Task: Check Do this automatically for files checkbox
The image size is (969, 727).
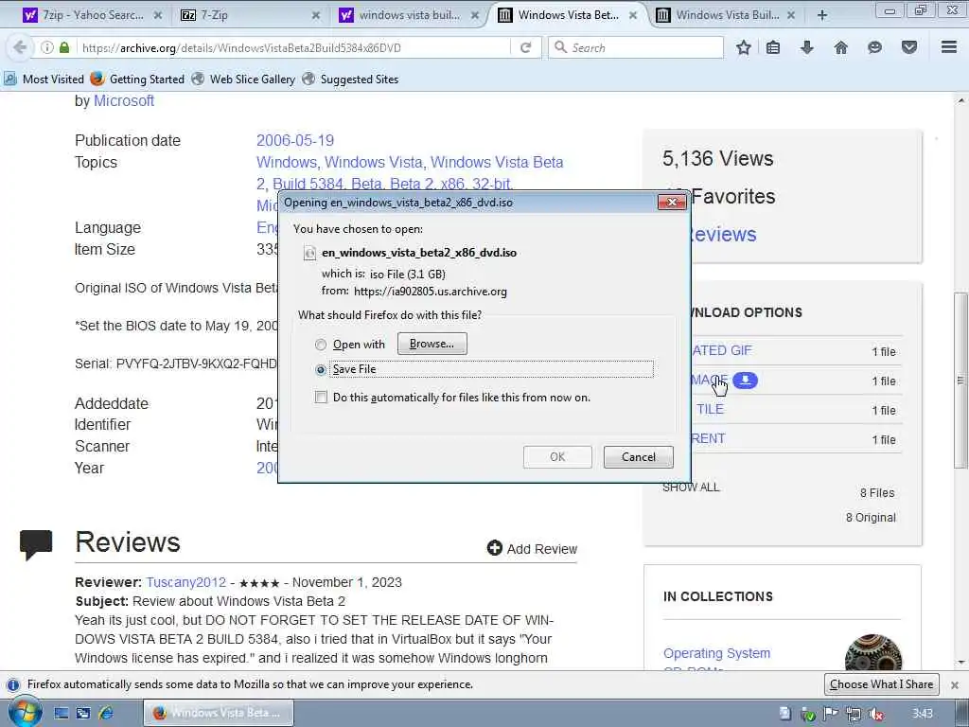Action: click(321, 397)
